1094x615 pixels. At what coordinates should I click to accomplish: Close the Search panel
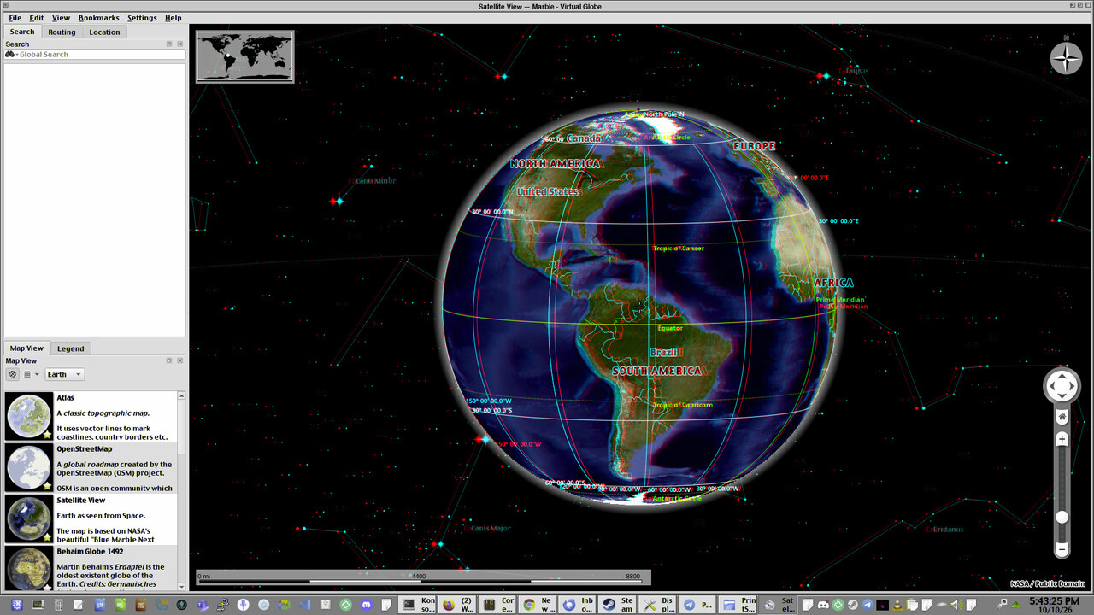pos(179,44)
